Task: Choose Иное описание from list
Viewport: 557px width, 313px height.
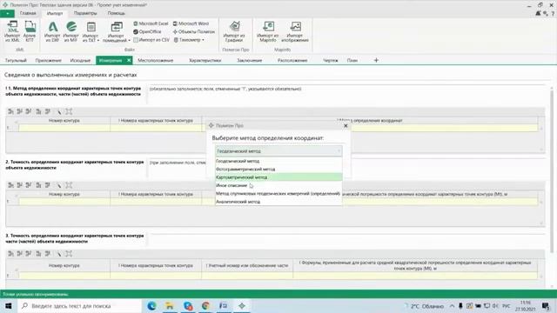Action: [278, 185]
